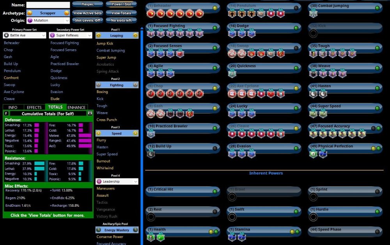Click the empty slot under Rest
This screenshot has width=390, height=245.
tap(151, 217)
